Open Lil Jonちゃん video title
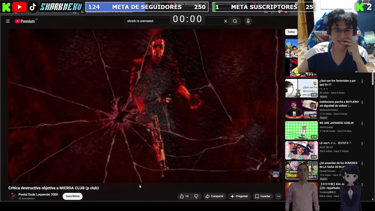This screenshot has width=375, height=211. coord(335,143)
